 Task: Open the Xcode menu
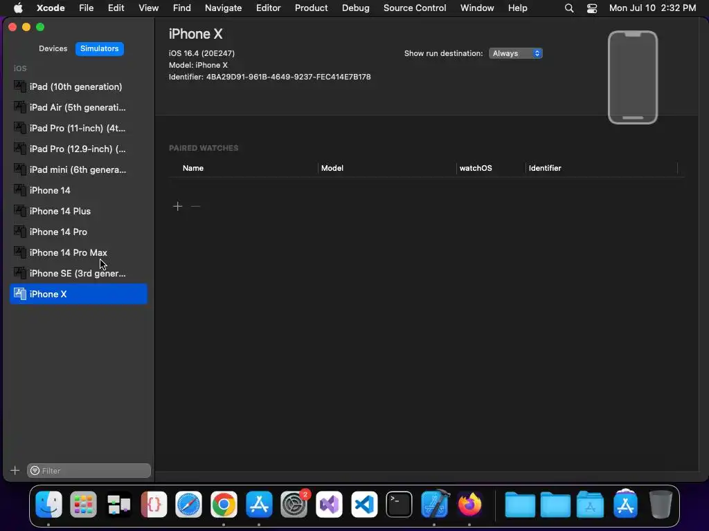(51, 8)
